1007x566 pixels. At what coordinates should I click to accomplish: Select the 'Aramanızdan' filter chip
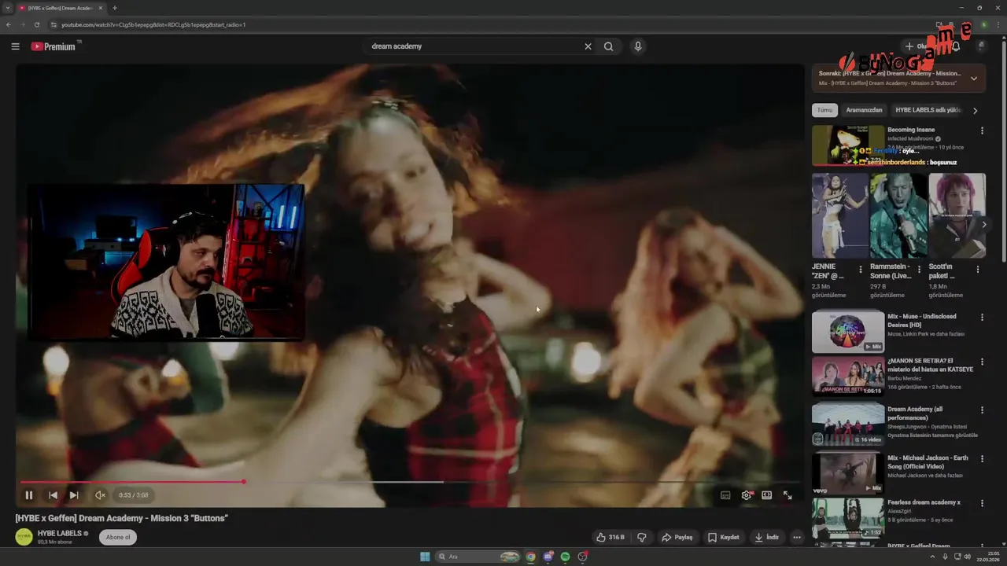(864, 110)
